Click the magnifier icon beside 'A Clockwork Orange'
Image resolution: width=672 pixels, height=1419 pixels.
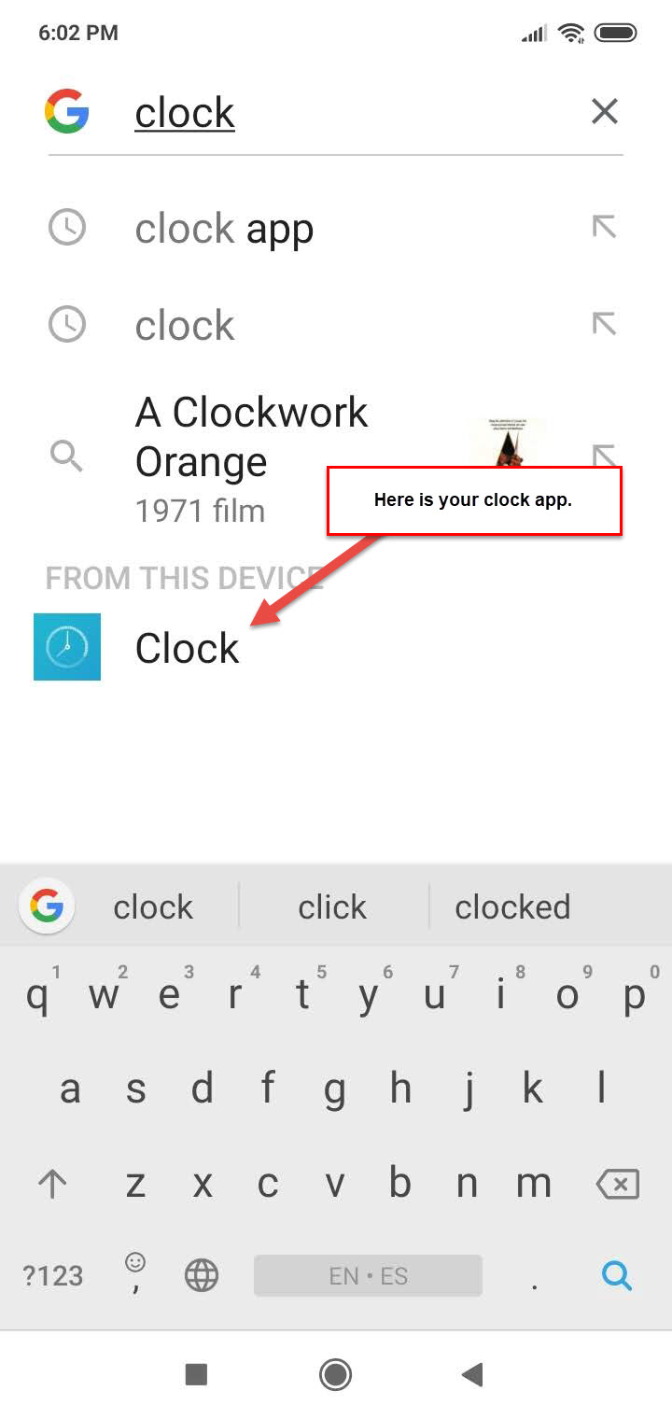tap(66, 456)
